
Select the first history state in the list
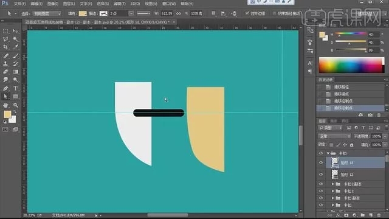coord(351,87)
